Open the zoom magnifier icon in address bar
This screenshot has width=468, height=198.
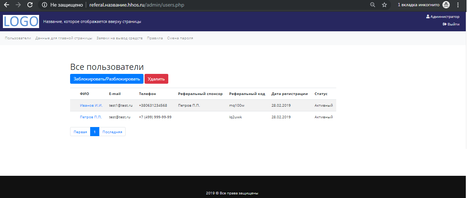click(372, 5)
